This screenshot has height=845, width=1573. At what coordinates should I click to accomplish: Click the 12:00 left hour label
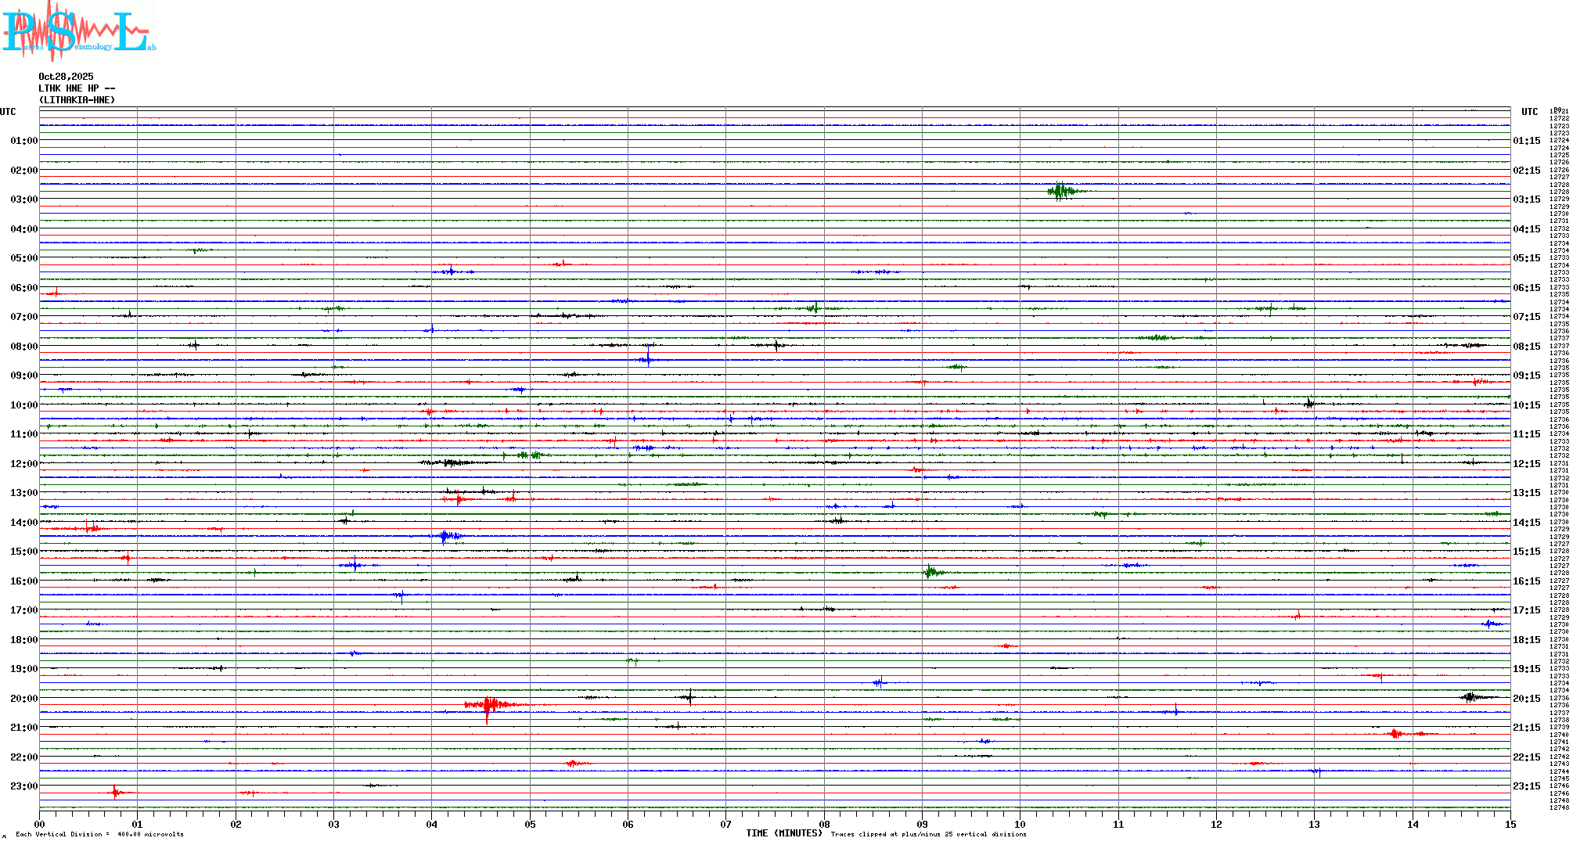pos(23,464)
